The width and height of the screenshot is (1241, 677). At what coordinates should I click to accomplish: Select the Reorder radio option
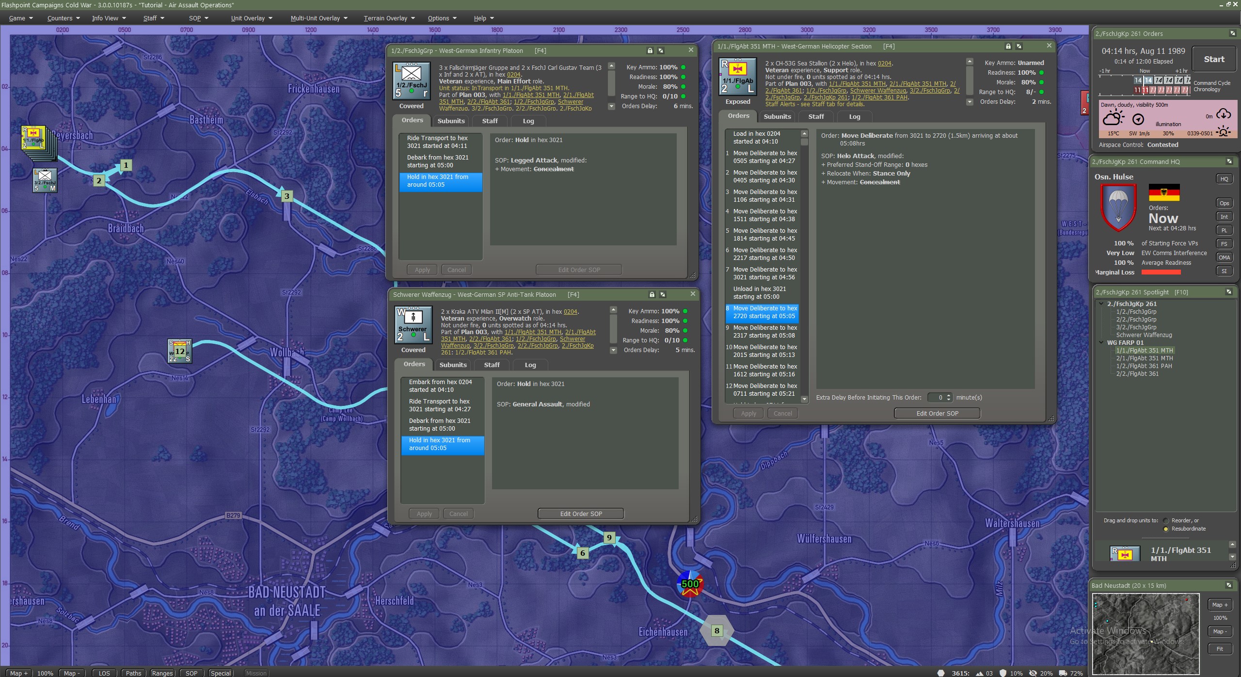click(1166, 520)
